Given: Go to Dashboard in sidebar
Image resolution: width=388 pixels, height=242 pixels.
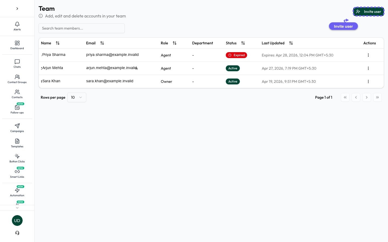Looking at the screenshot, I should (x=17, y=45).
